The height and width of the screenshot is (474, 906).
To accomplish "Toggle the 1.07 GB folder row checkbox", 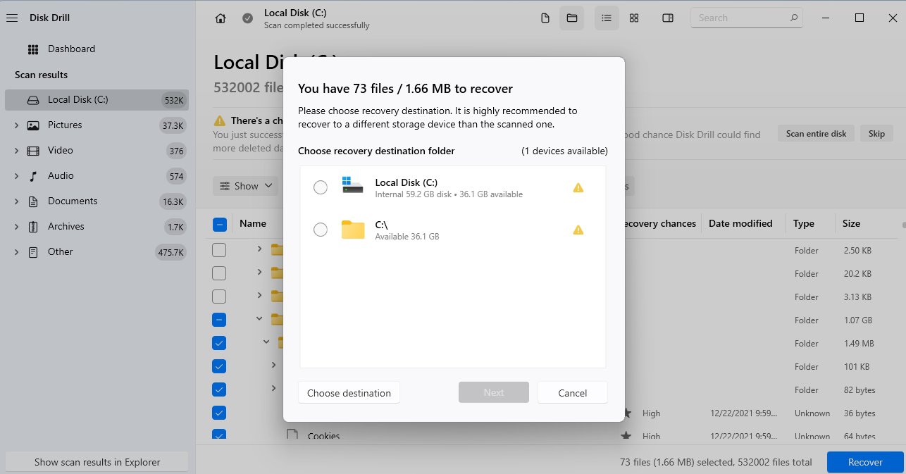I will [x=220, y=320].
